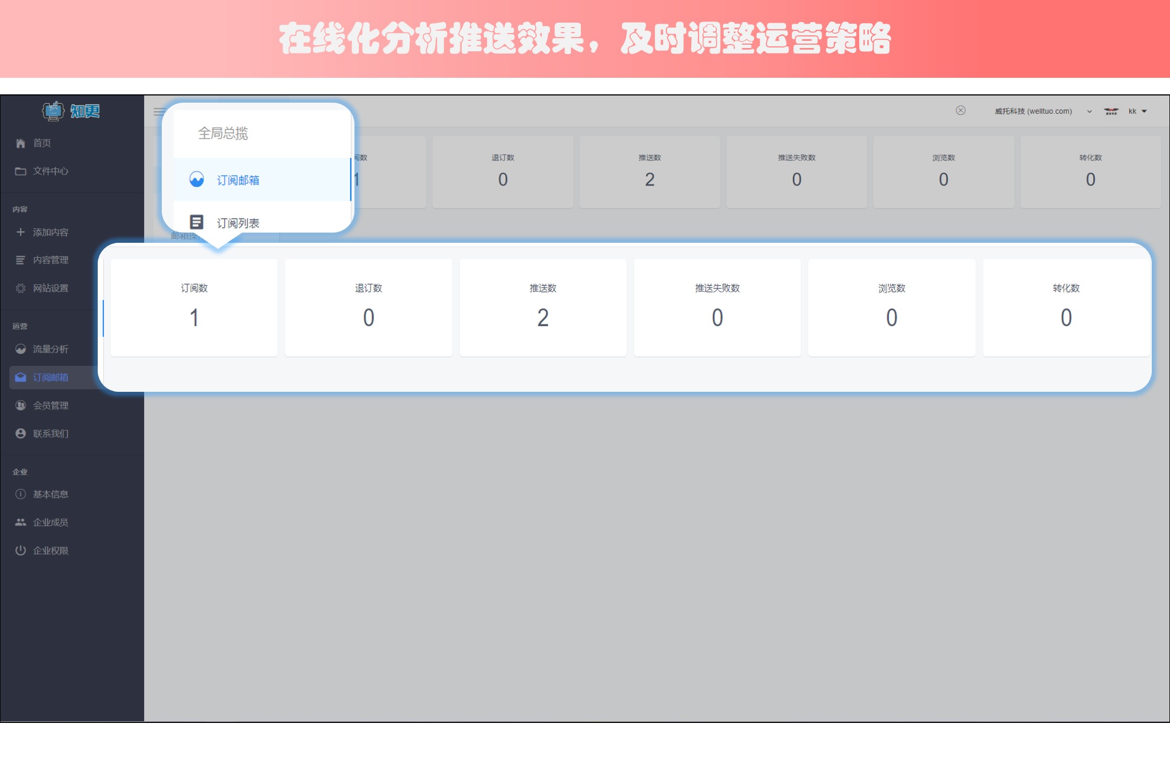Click the avatar icon for 会员管理
1170x761 pixels.
20,406
